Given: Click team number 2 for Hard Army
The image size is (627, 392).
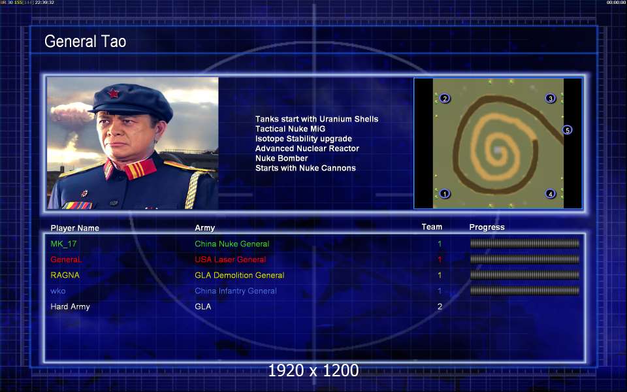Looking at the screenshot, I should [440, 306].
